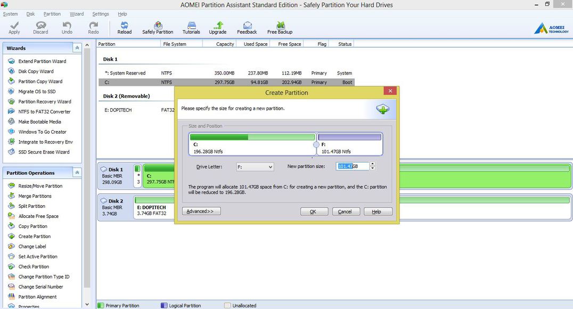This screenshot has width=573, height=309.
Task: Launch Free Backup from the toolbar
Action: pyautogui.click(x=280, y=26)
